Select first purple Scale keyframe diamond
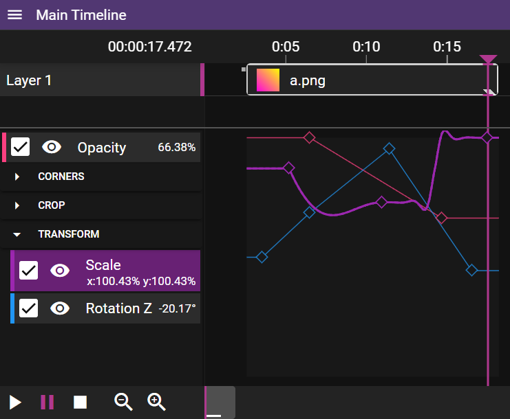The width and height of the screenshot is (510, 419). (x=289, y=168)
